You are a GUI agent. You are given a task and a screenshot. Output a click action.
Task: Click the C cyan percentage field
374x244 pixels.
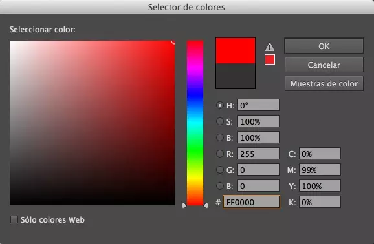pyautogui.click(x=320, y=154)
